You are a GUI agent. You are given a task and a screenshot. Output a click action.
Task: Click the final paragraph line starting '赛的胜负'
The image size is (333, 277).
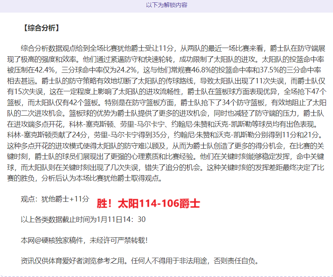(85, 178)
